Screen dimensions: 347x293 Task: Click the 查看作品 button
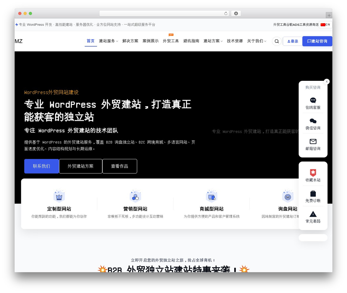pyautogui.click(x=120, y=166)
